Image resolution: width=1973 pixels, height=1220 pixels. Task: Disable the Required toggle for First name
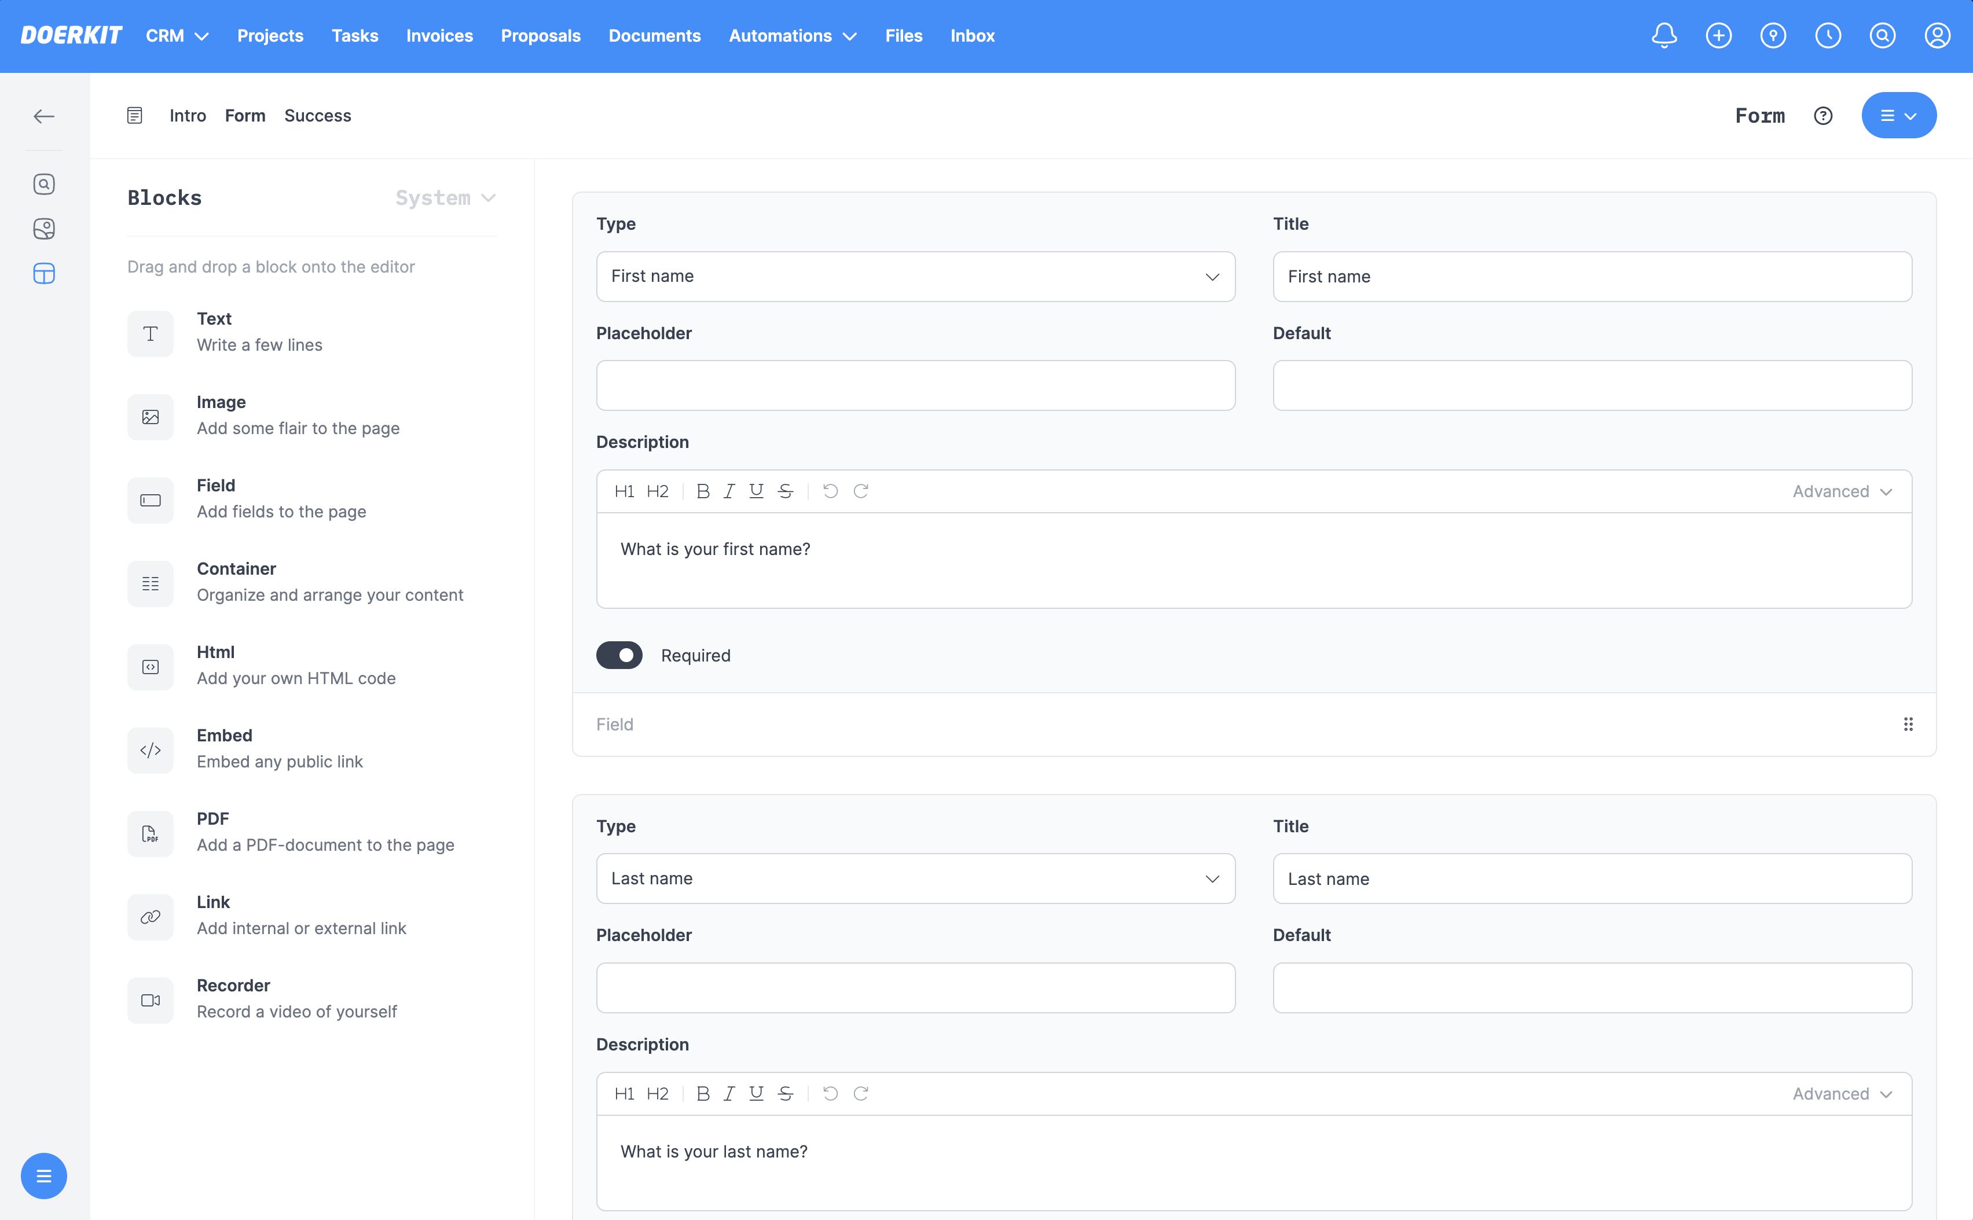[x=619, y=655]
